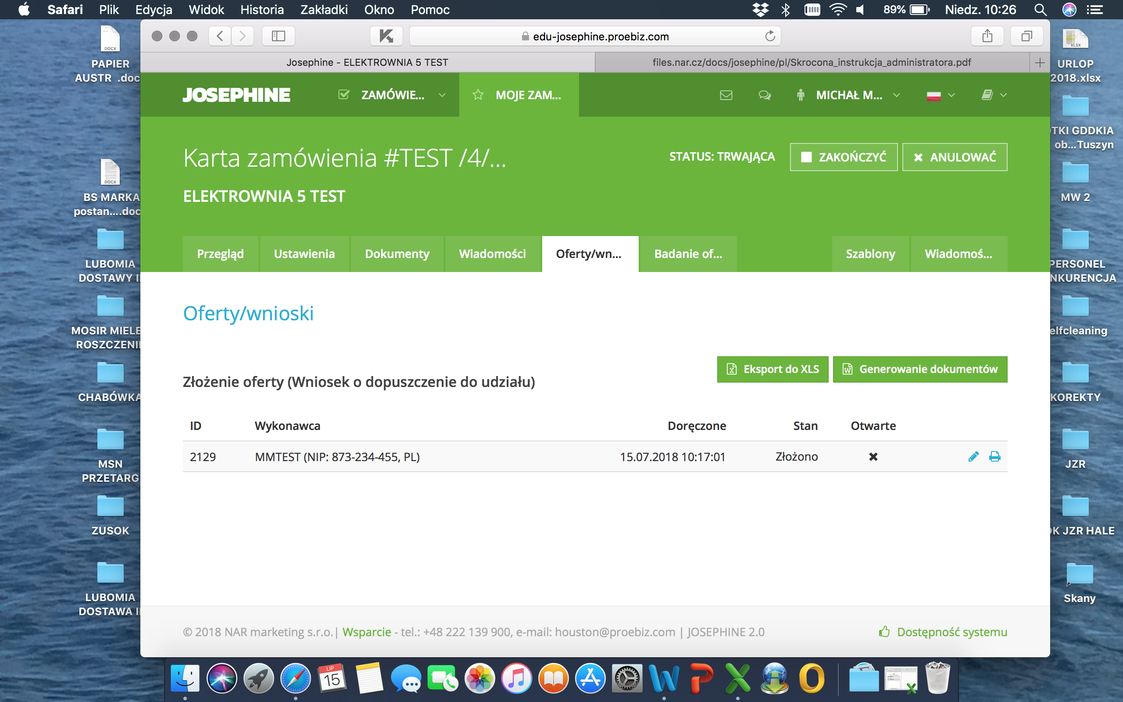The width and height of the screenshot is (1123, 702).
Task: Open the Dostępność systemu link
Action: point(951,632)
